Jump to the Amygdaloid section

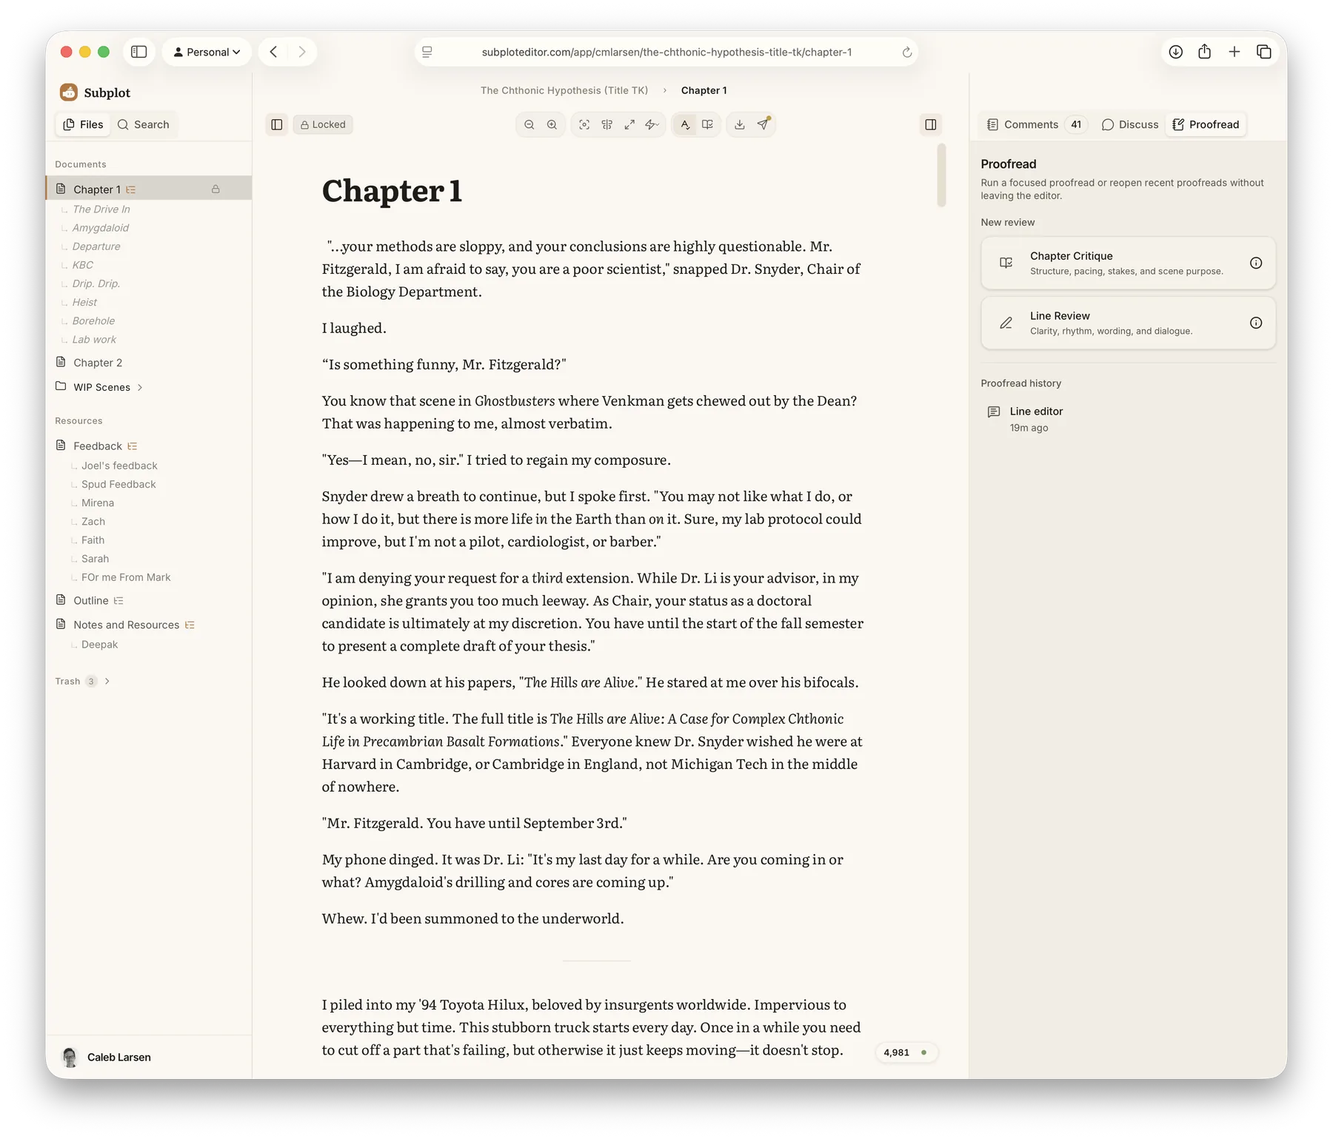[101, 228]
